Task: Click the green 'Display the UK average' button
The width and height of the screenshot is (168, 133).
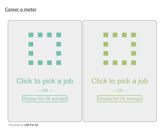Action: pyautogui.click(x=120, y=99)
